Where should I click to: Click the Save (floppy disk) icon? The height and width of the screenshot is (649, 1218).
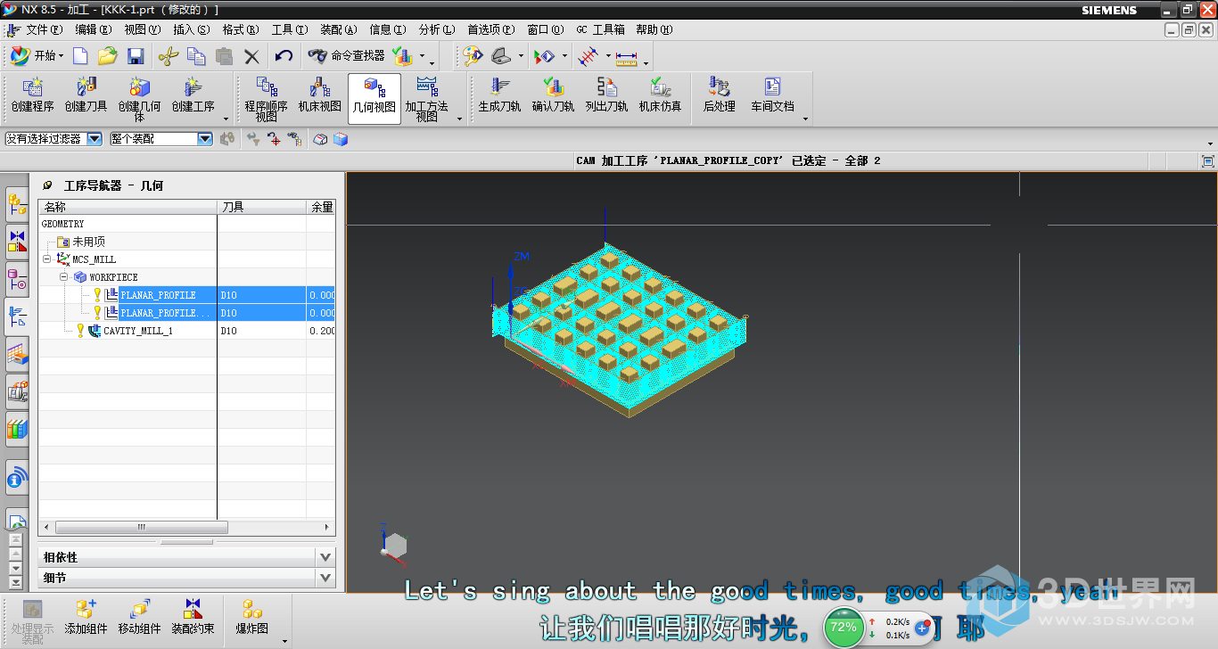(136, 56)
